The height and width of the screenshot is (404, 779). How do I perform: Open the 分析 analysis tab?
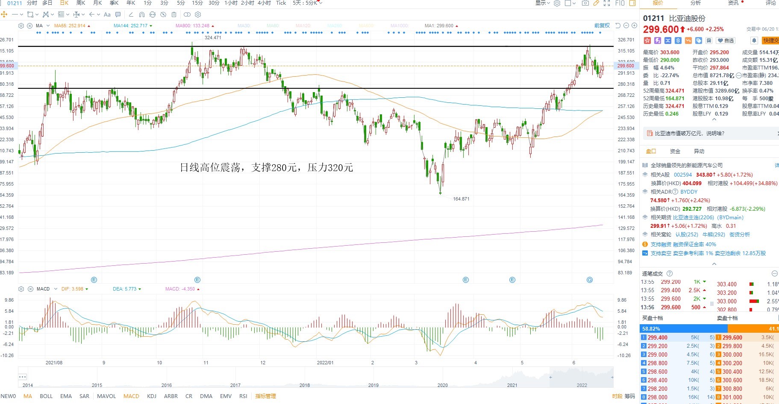(x=696, y=3)
